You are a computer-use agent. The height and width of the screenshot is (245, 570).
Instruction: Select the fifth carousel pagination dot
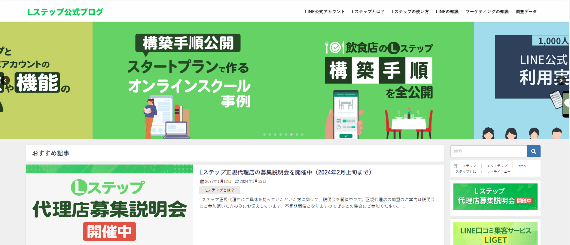tap(286, 135)
